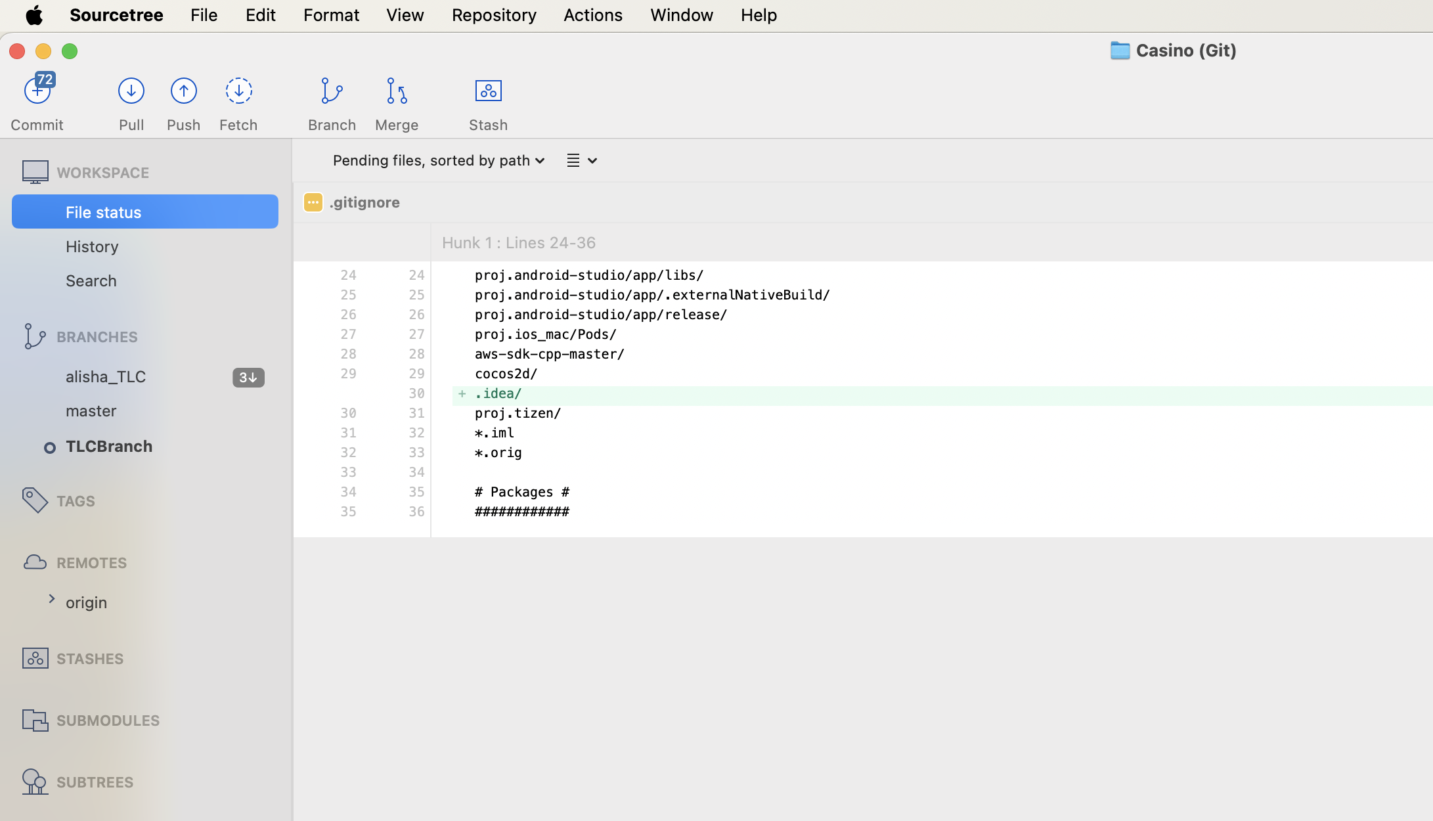Click the Workspace monitor icon
This screenshot has width=1433, height=821.
[x=35, y=172]
